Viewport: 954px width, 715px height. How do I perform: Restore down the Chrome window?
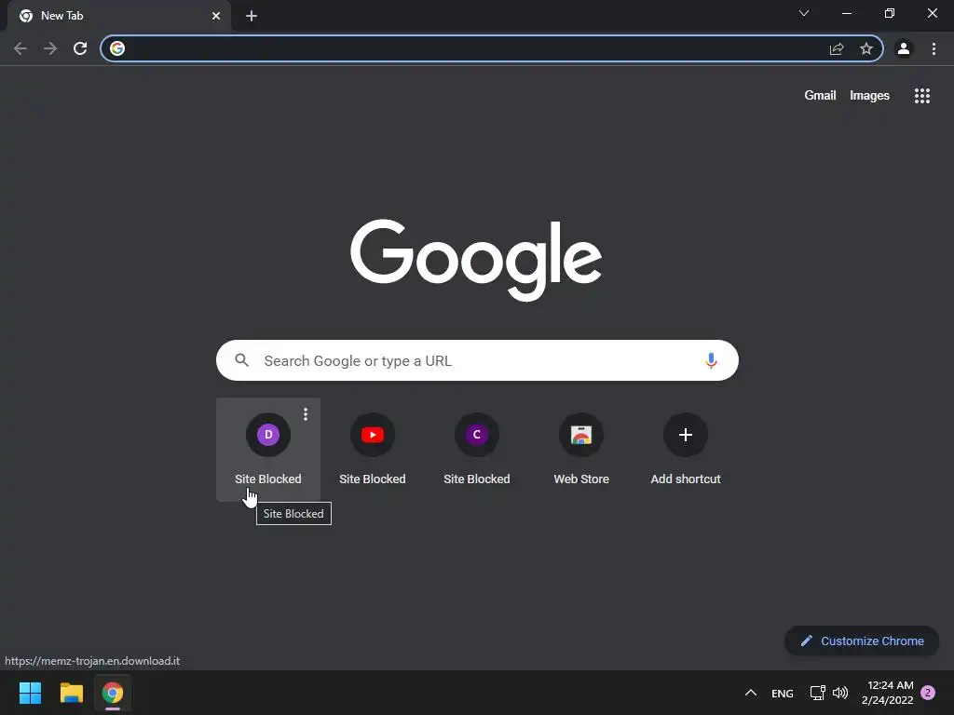(x=890, y=13)
